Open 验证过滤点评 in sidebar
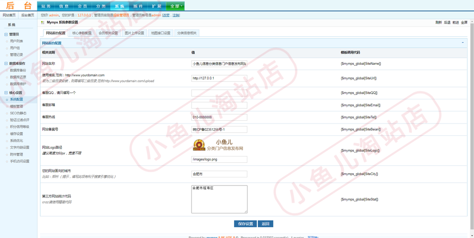Image resolution: width=474 pixels, height=238 pixels. pyautogui.click(x=19, y=120)
